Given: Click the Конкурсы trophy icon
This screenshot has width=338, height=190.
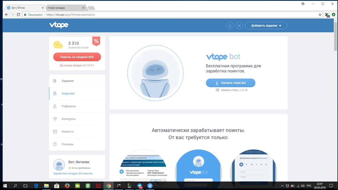Looking at the screenshot, I should click(x=55, y=119).
